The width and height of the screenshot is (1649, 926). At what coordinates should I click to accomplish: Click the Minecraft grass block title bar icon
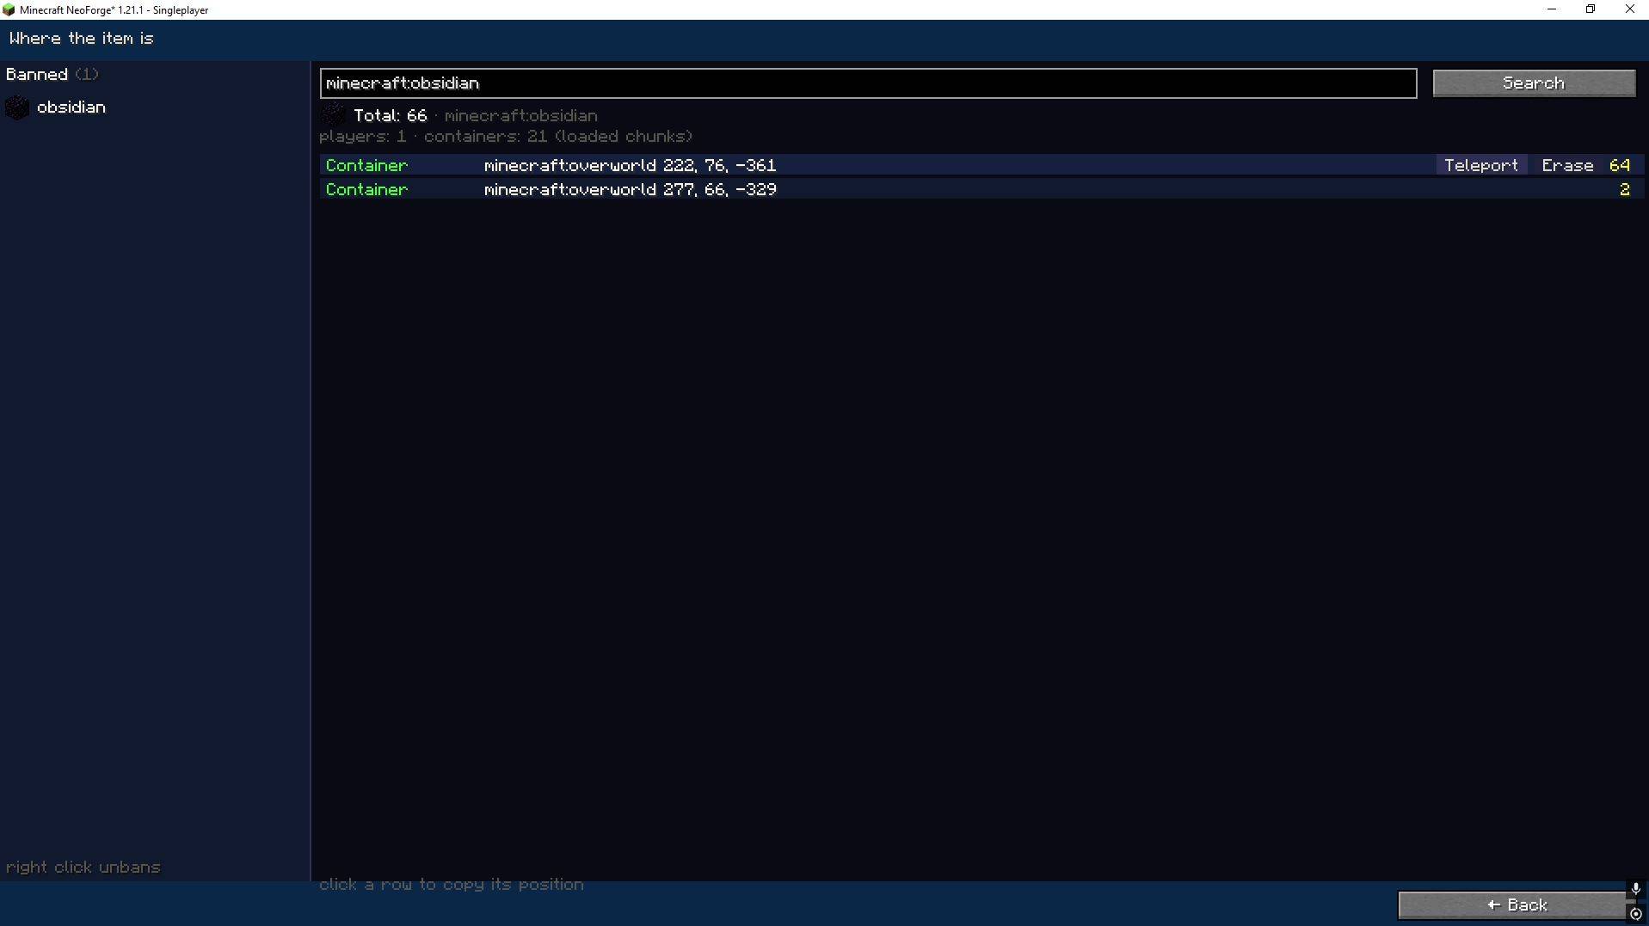(x=9, y=10)
